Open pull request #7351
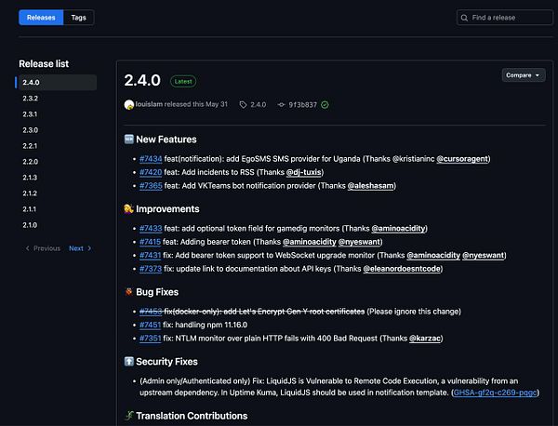The image size is (558, 426). tap(150, 339)
